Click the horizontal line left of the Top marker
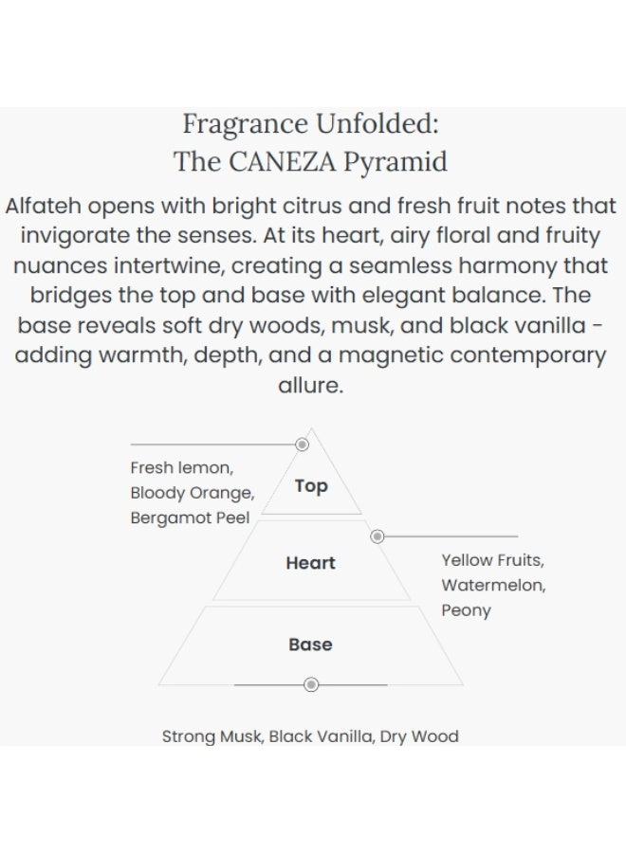 point(211,444)
